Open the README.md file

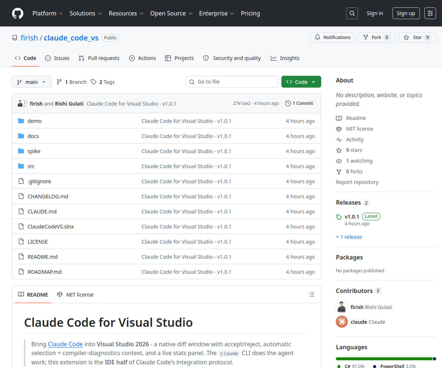[43, 257]
